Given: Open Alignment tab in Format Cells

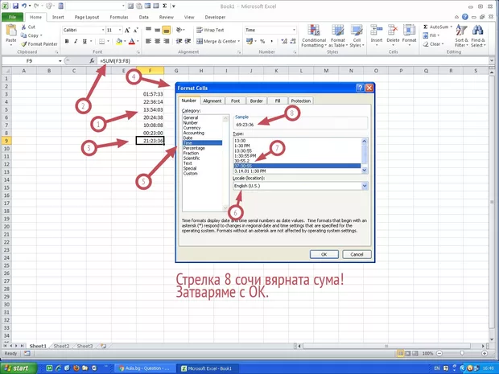Looking at the screenshot, I should [x=212, y=101].
